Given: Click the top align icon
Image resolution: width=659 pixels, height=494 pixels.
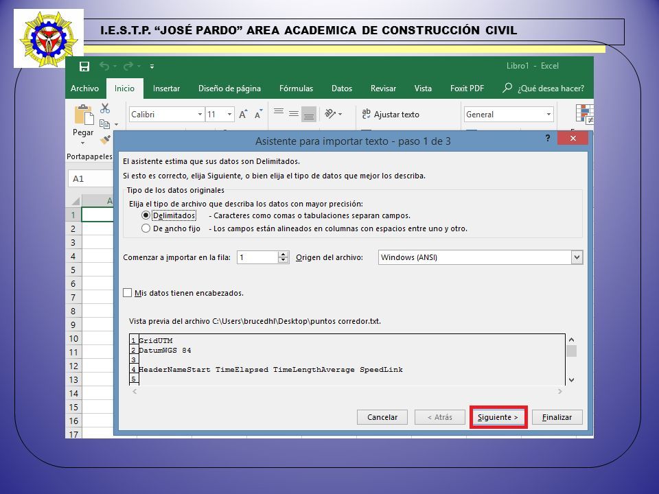Looking at the screenshot, I should coord(278,112).
